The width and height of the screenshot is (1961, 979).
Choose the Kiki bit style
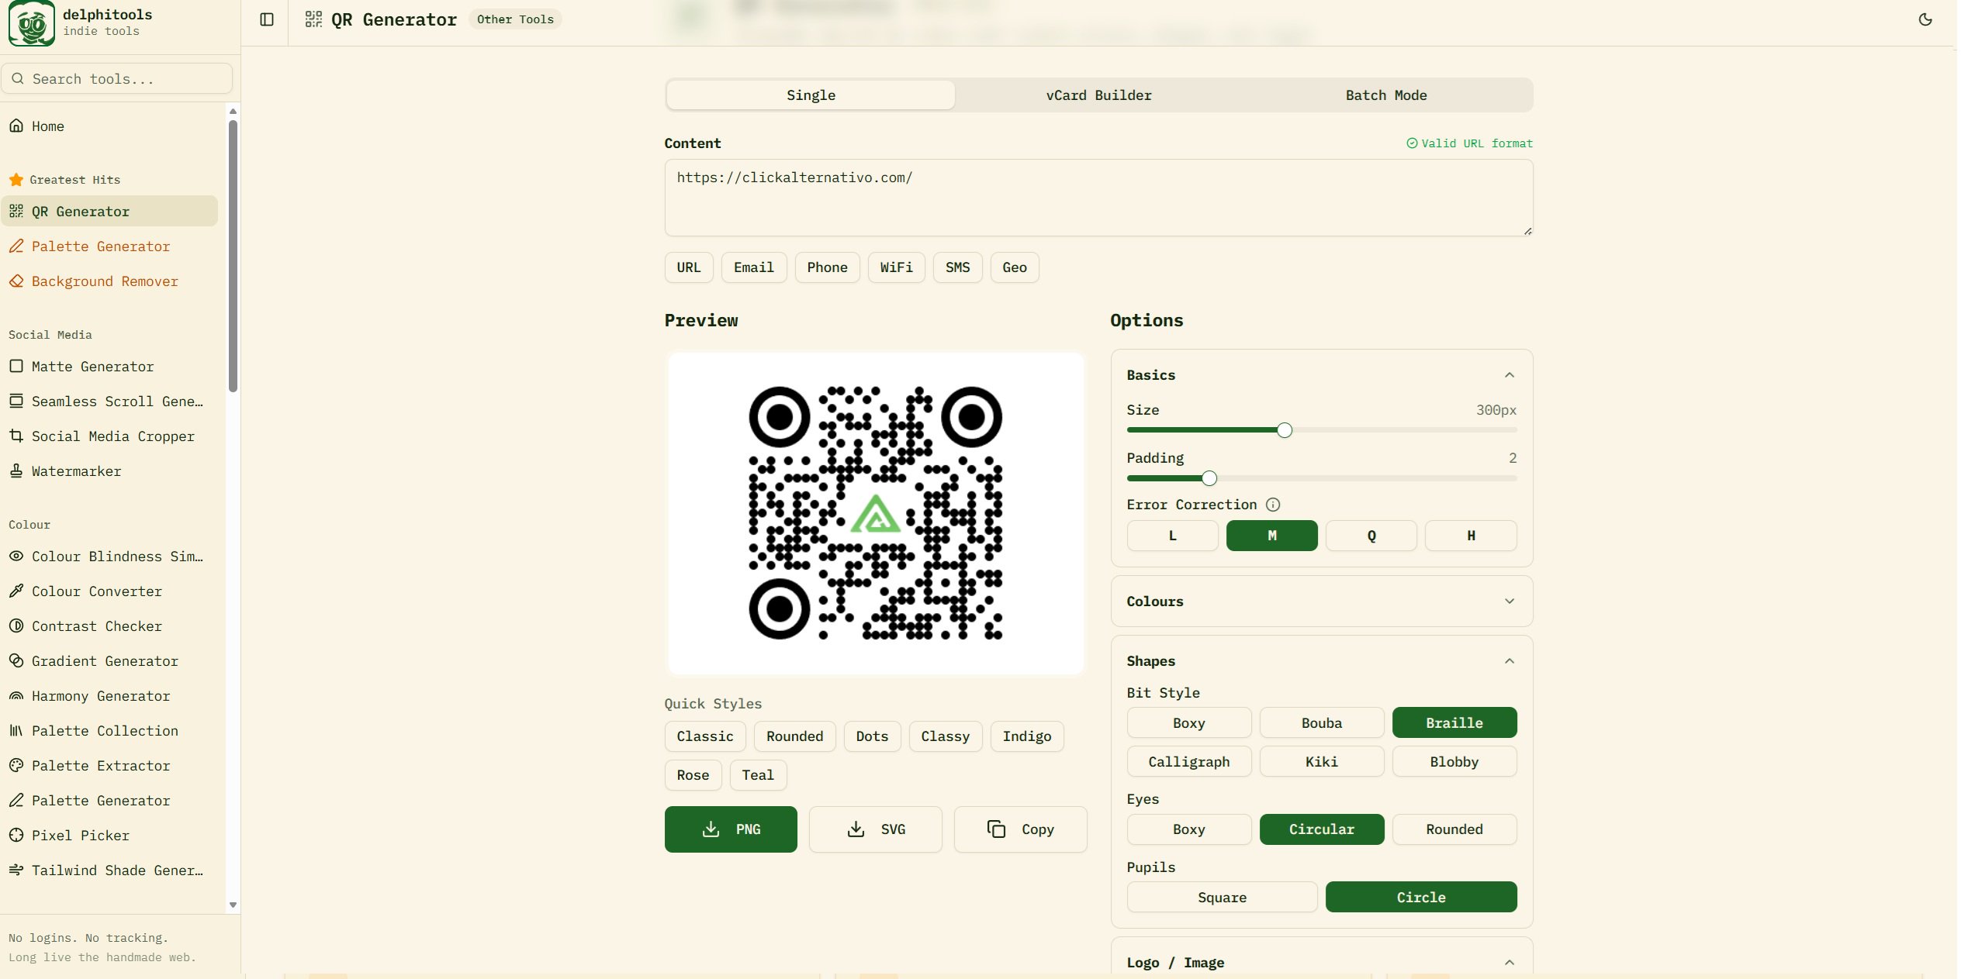(x=1322, y=761)
